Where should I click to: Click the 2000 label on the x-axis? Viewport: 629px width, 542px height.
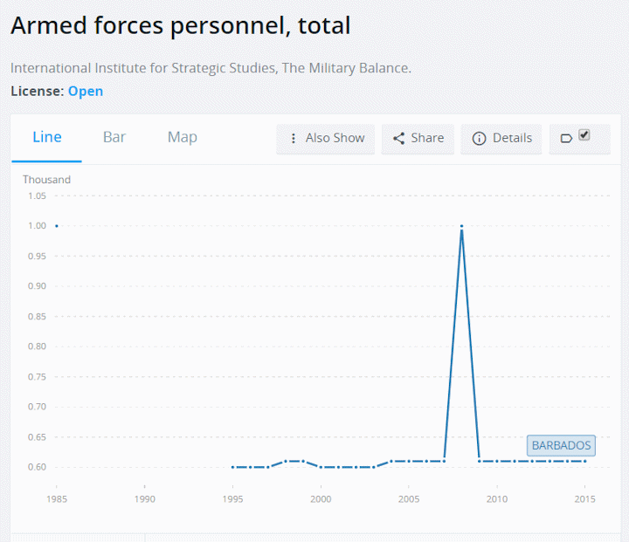point(321,498)
